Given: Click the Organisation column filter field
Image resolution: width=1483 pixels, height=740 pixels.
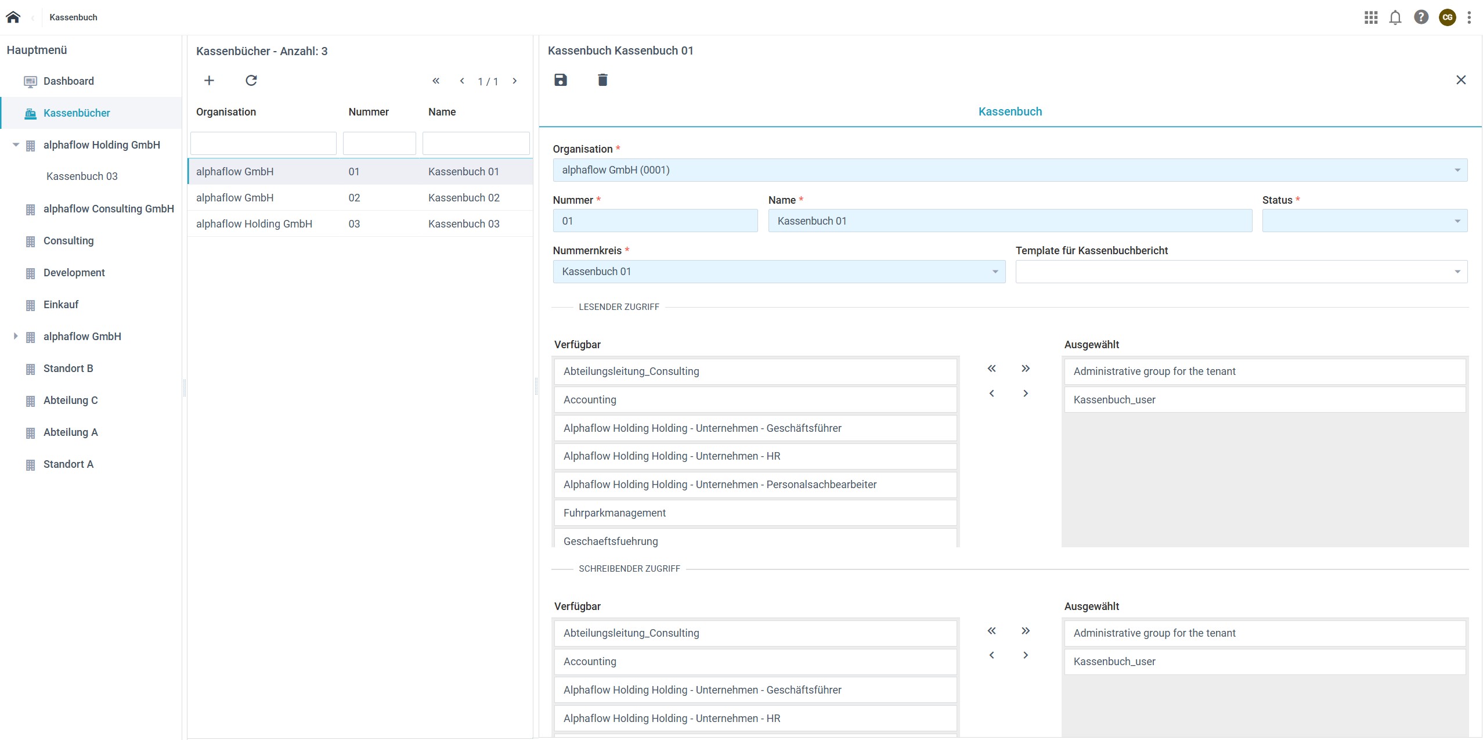Looking at the screenshot, I should tap(263, 143).
